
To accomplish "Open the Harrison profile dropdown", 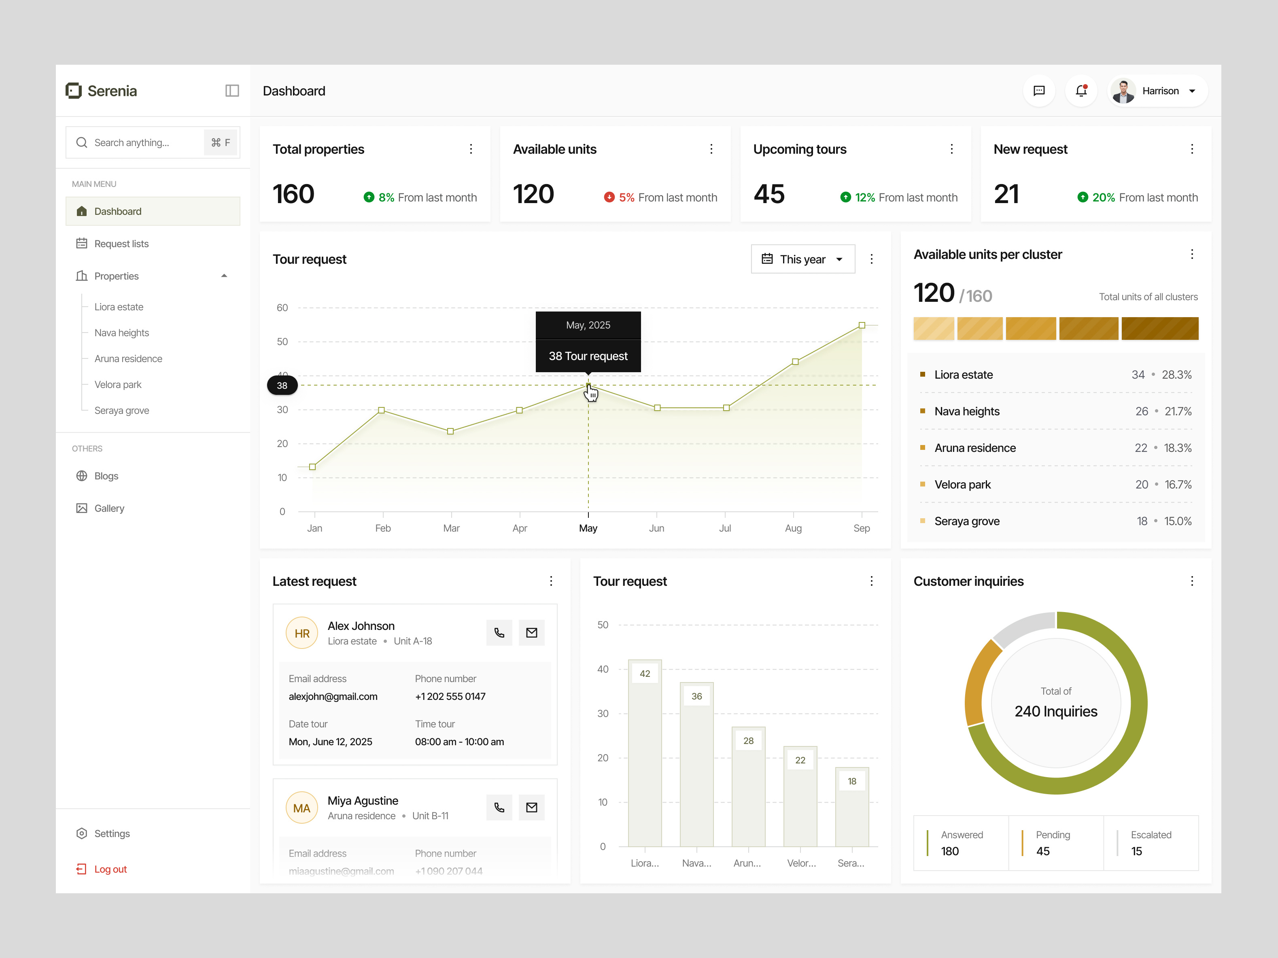I will coord(1157,91).
